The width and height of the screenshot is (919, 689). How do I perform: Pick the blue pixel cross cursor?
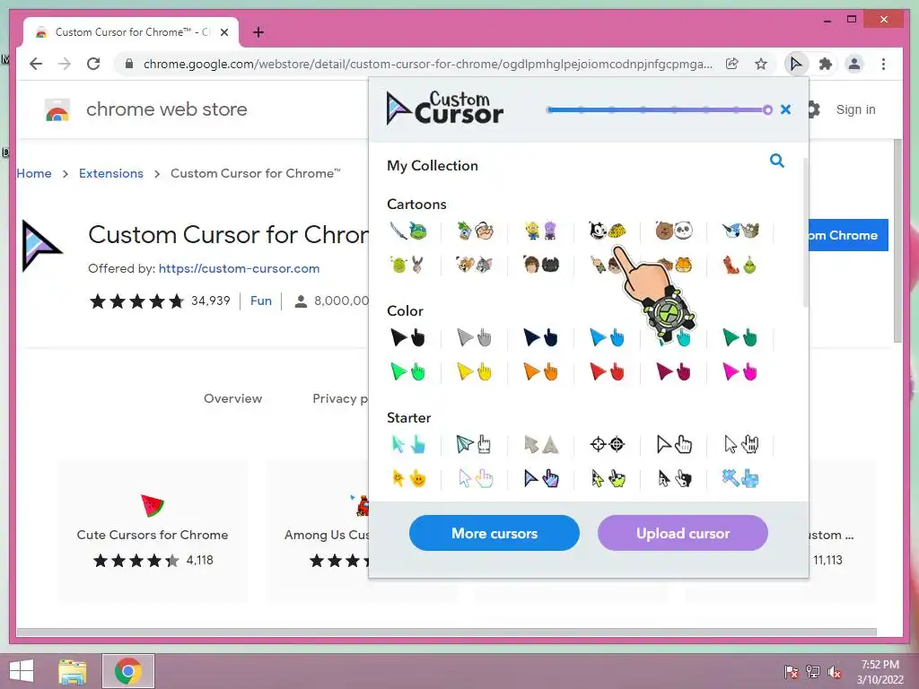coord(740,479)
